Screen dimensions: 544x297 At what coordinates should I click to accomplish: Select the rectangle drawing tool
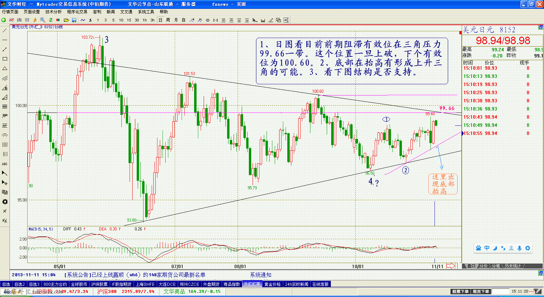click(x=5, y=59)
